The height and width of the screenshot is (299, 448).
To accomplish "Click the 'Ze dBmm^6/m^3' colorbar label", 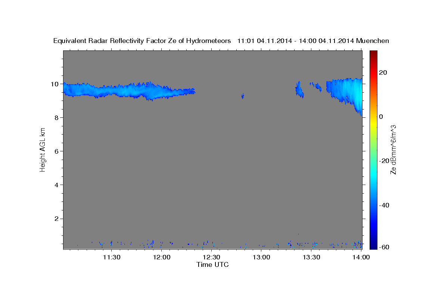I will pos(393,149).
